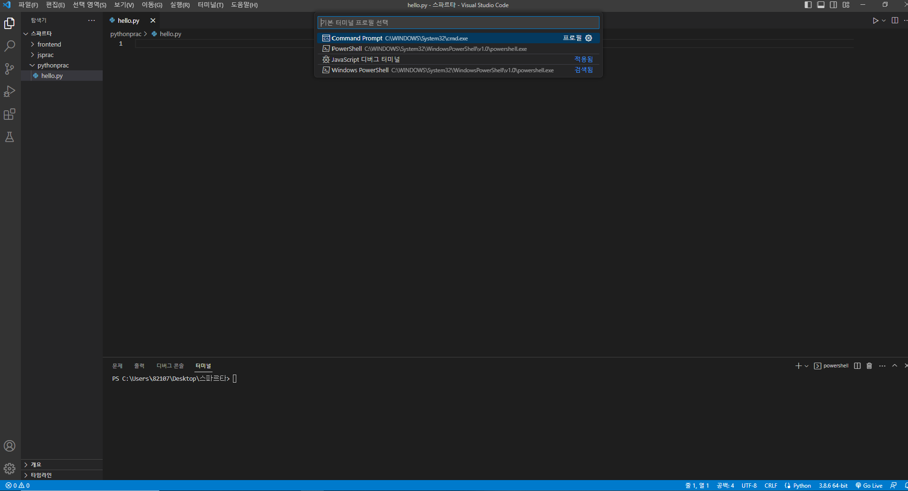Select Windows PowerShell profile entry
The image size is (908, 491).
tap(458, 70)
